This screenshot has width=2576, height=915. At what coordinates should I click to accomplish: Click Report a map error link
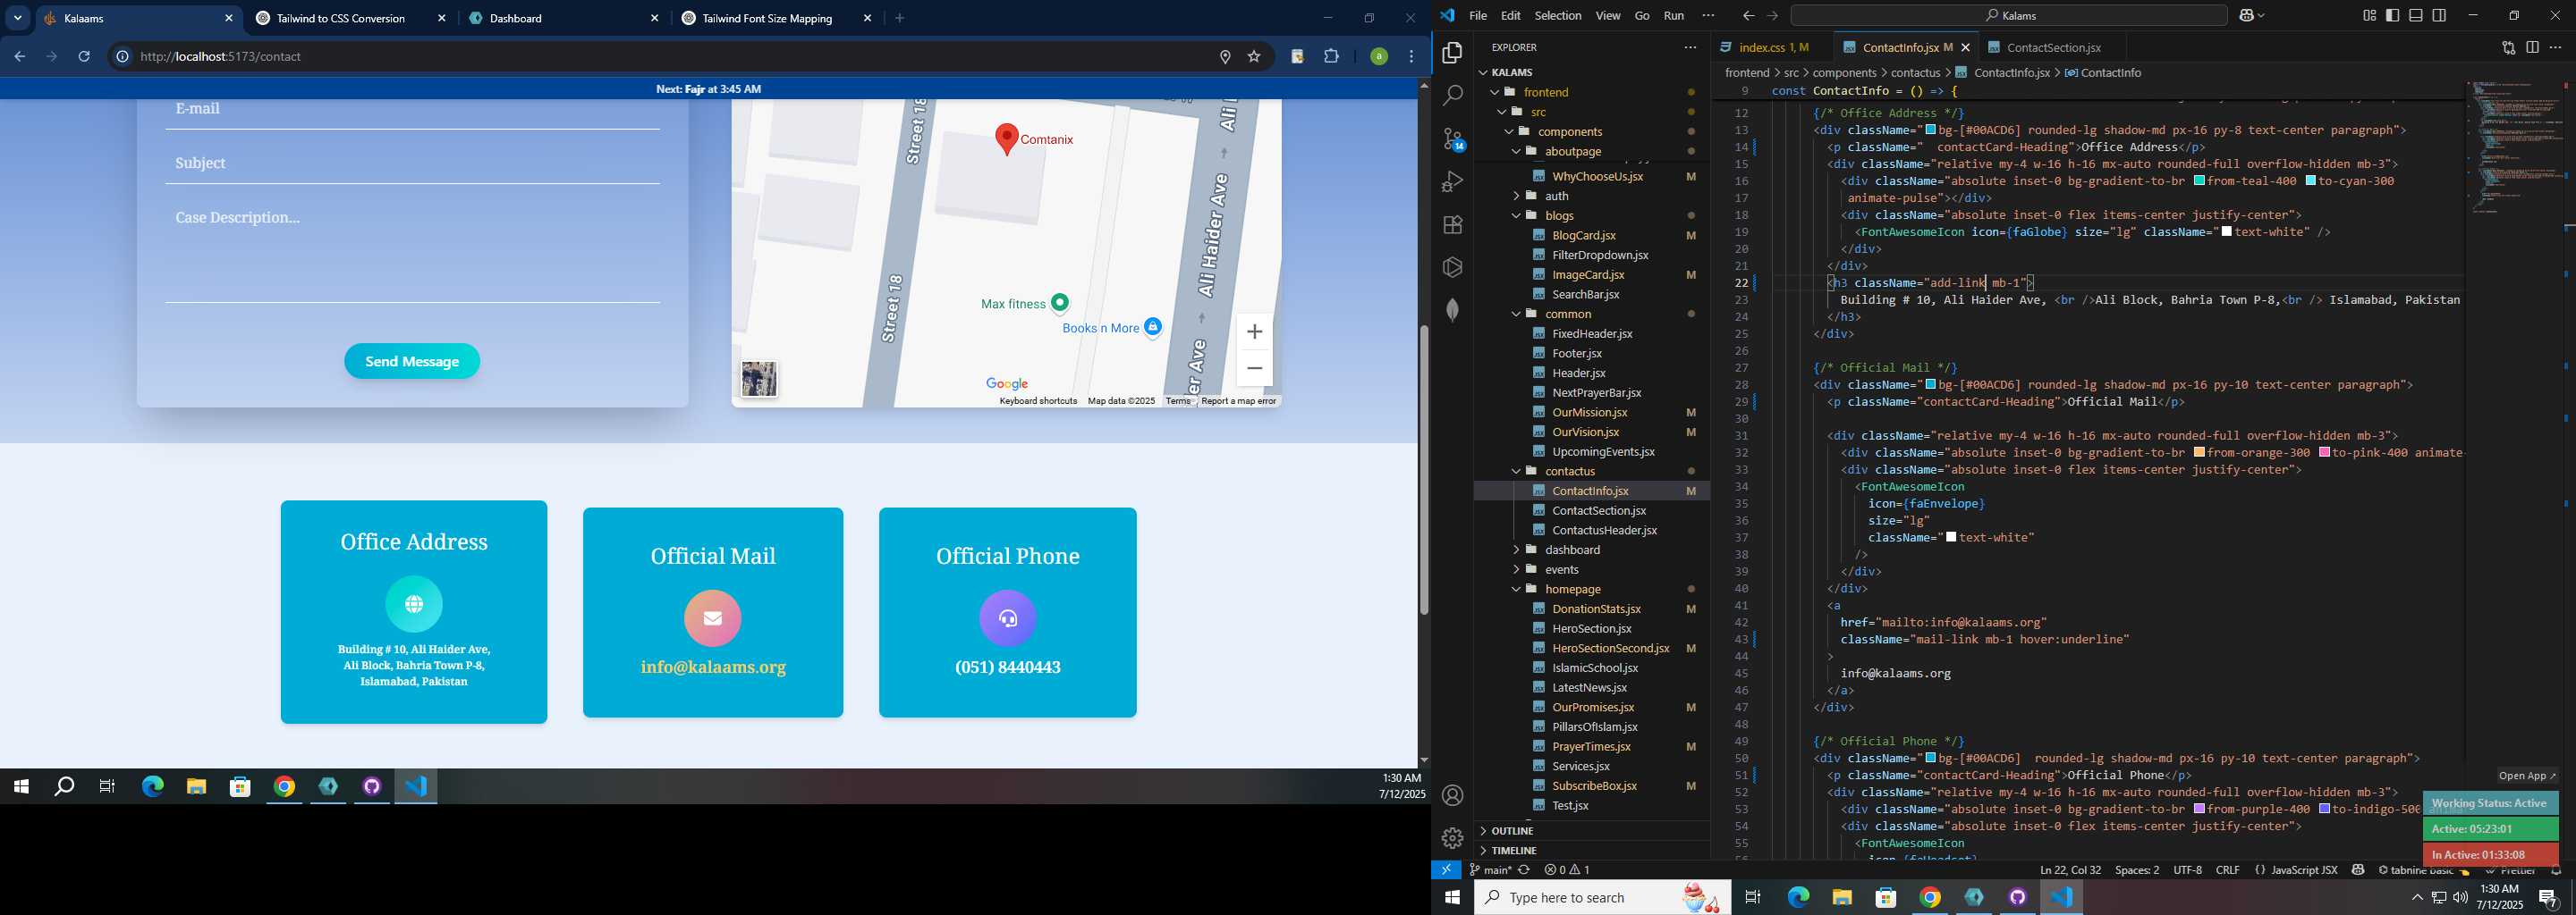coord(1238,400)
